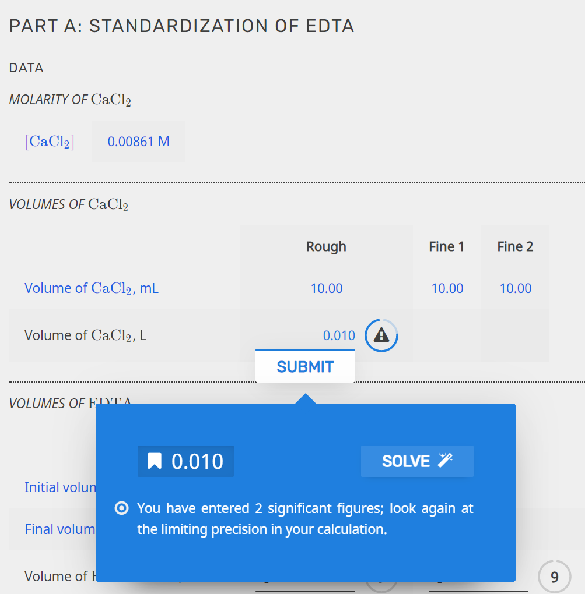Select the Fine 2 column header

514,246
